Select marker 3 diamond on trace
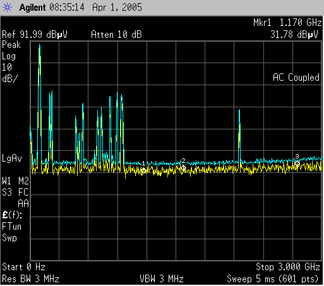 click(297, 163)
